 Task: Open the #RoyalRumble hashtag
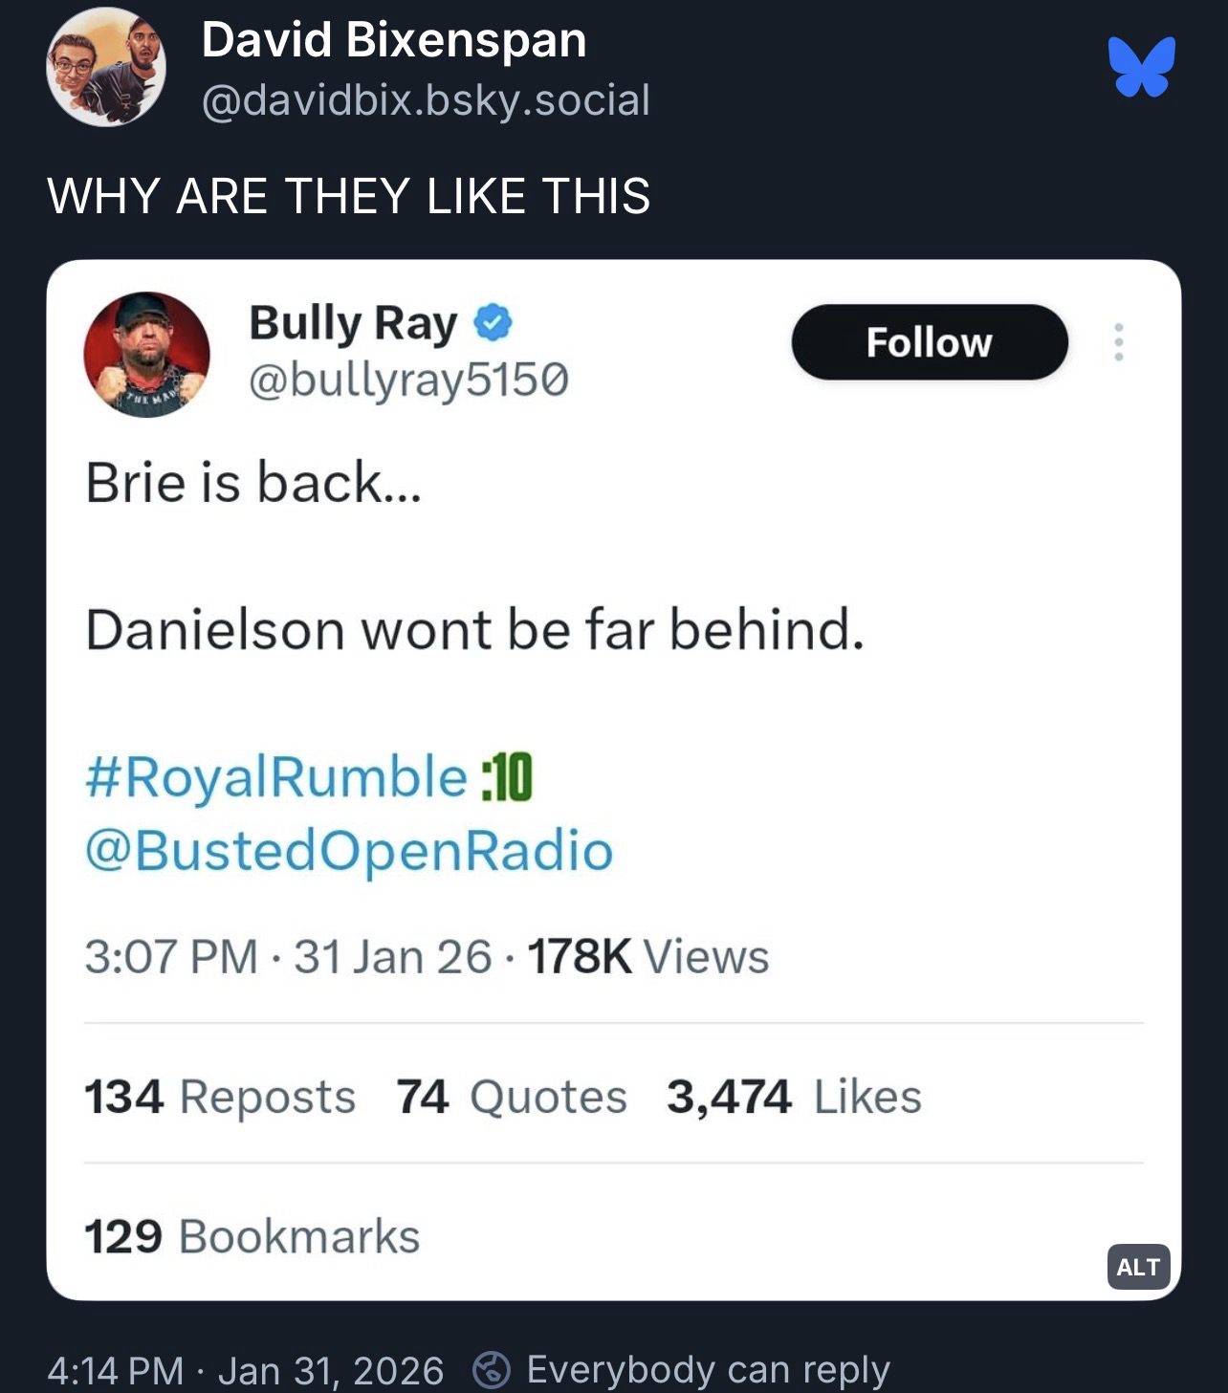pyautogui.click(x=276, y=775)
